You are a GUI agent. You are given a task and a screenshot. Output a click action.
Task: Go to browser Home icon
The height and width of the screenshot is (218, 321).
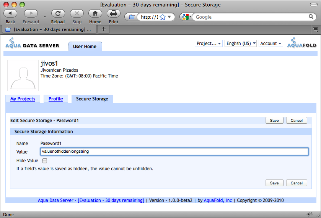pos(95,13)
